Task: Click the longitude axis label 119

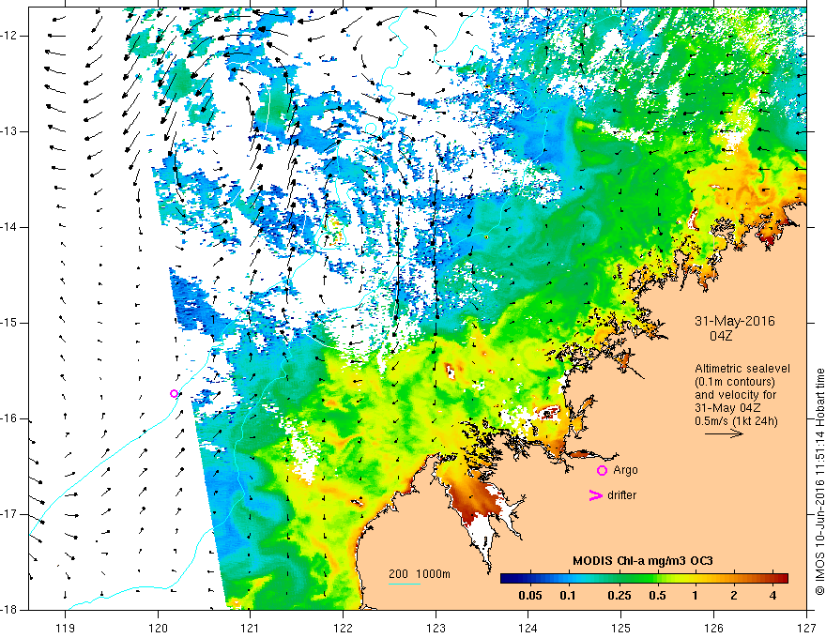Action: (66, 628)
